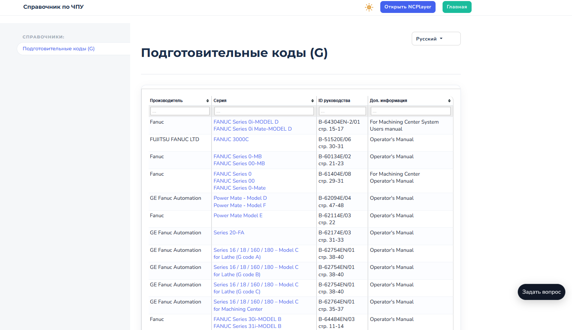Viewport: 572px width, 330px height.
Task: Open Model C for Machining Center link
Action: coord(256,305)
